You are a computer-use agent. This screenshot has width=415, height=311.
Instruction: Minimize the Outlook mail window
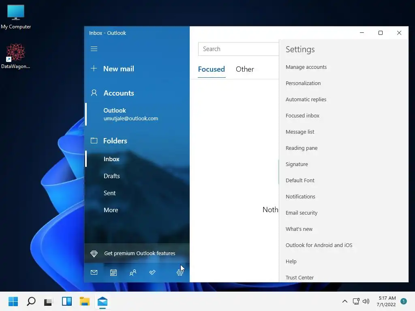362,33
